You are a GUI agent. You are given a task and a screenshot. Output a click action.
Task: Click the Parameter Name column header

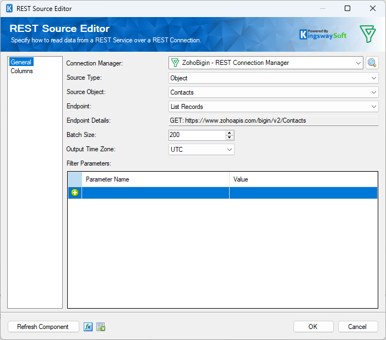(x=155, y=179)
